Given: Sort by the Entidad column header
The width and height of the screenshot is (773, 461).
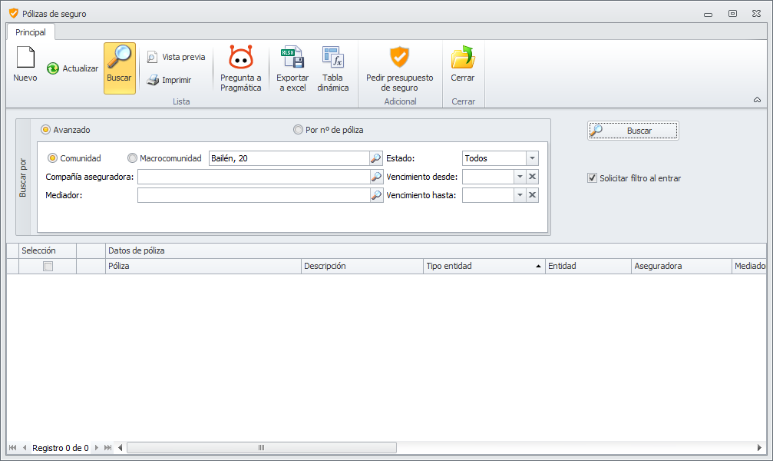Looking at the screenshot, I should click(588, 266).
